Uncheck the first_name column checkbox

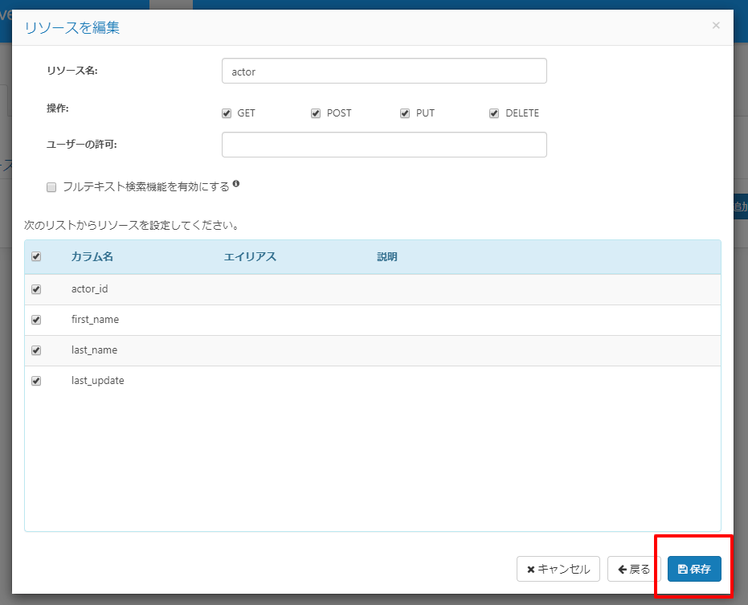(x=36, y=320)
